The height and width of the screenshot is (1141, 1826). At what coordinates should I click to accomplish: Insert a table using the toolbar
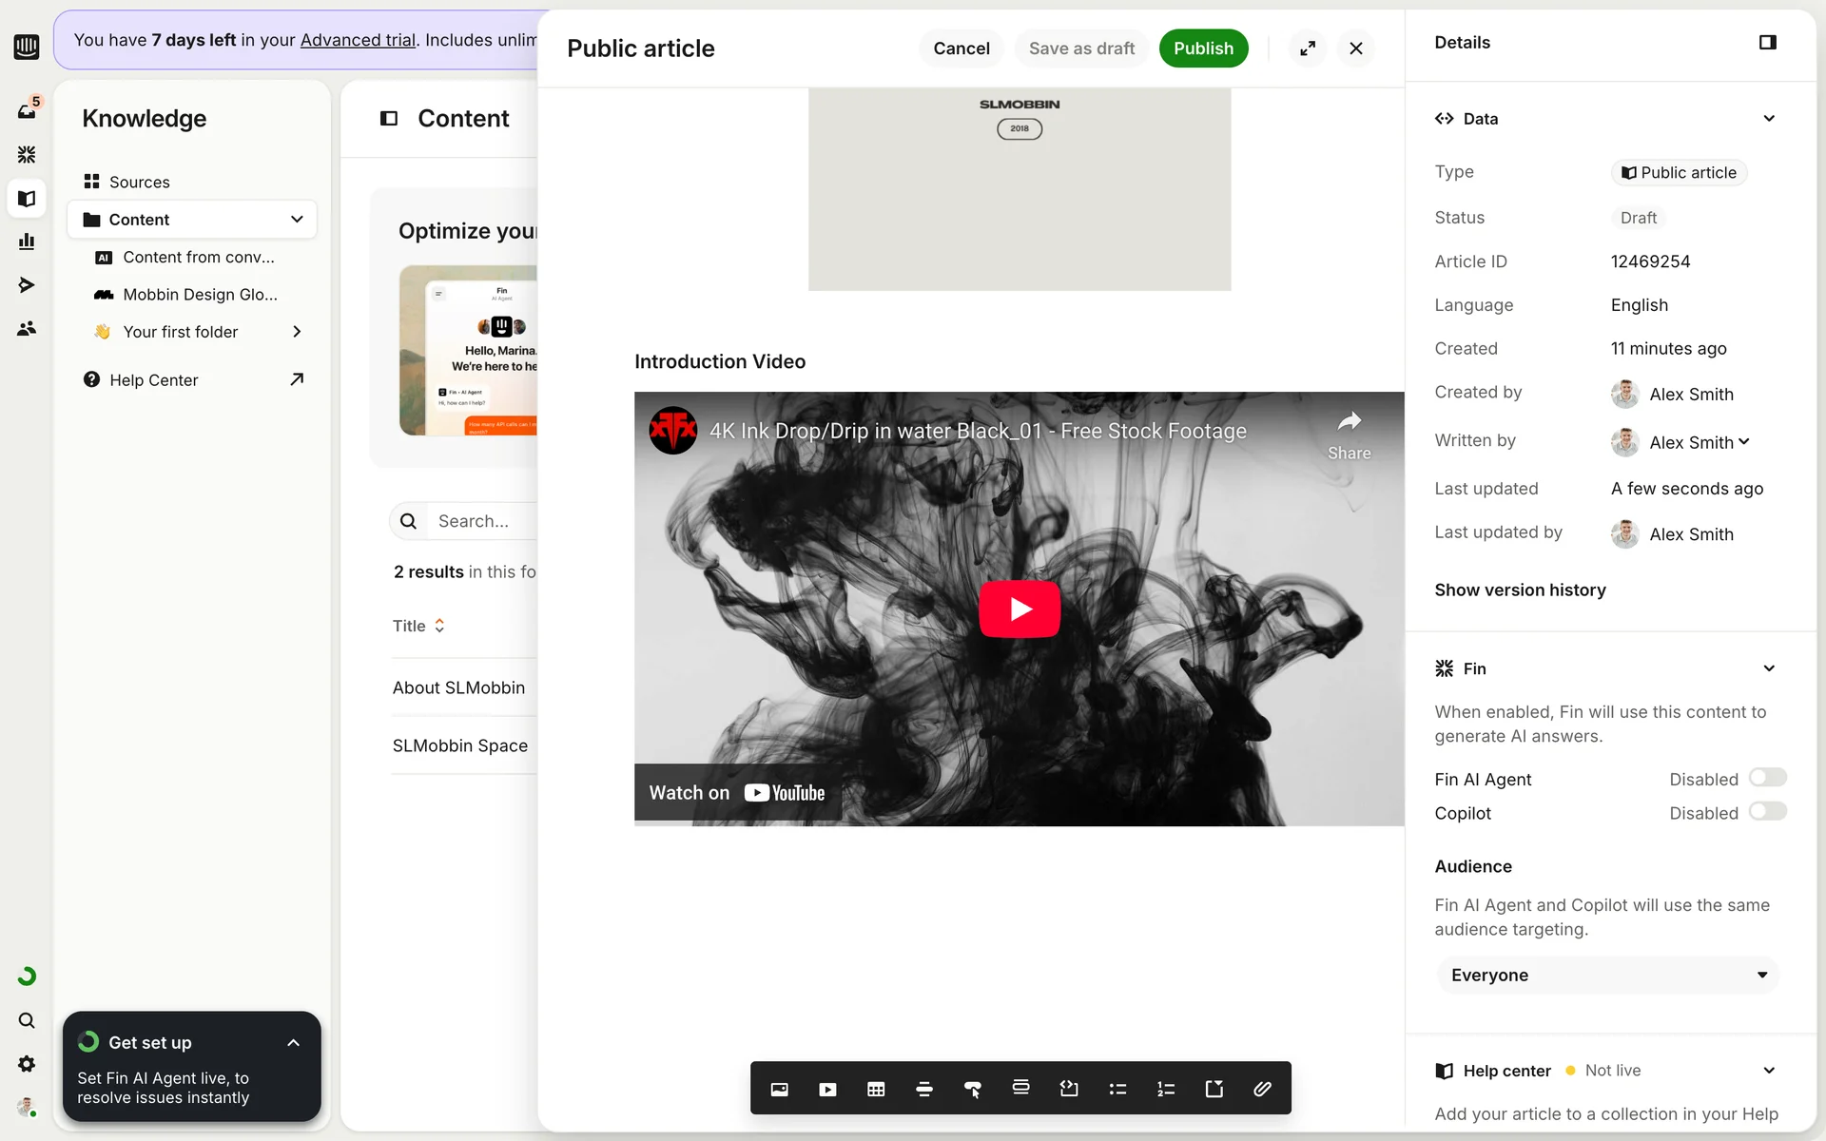pos(876,1089)
